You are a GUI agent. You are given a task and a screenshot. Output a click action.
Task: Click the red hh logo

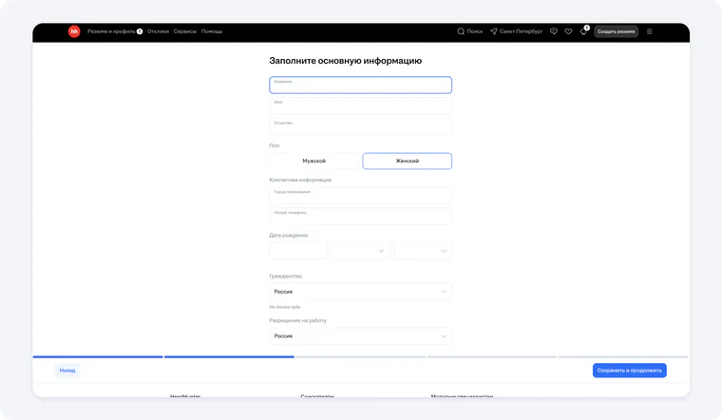(74, 31)
